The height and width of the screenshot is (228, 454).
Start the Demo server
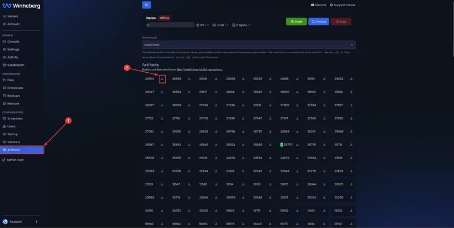tap(296, 22)
